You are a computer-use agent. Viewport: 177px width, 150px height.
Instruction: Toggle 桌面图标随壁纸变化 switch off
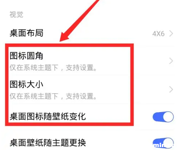coord(163,117)
